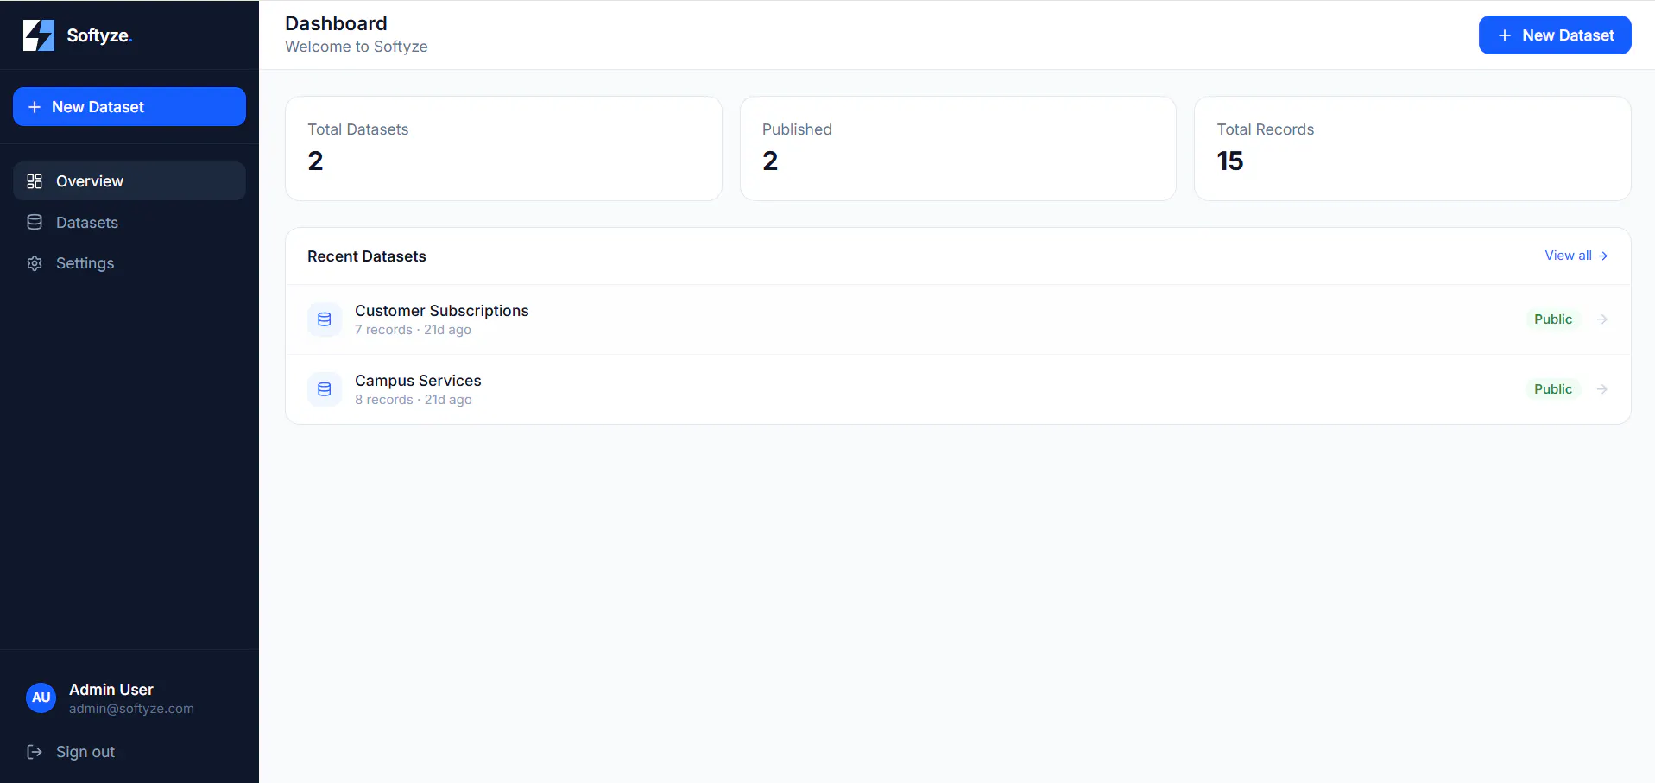Open the Customer Subscriptions dataset
This screenshot has width=1655, height=783.
click(x=958, y=319)
